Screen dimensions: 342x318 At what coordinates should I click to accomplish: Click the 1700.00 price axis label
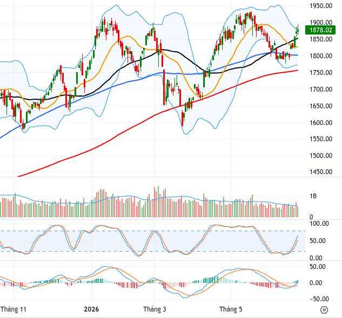(321, 89)
